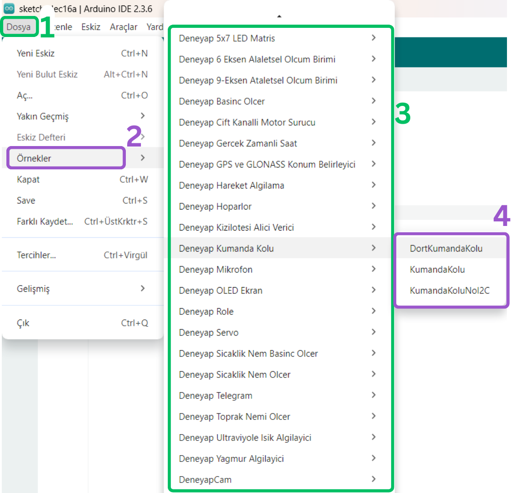Expand Deneyap Gercek Zamanli Saat examples

tap(280, 143)
